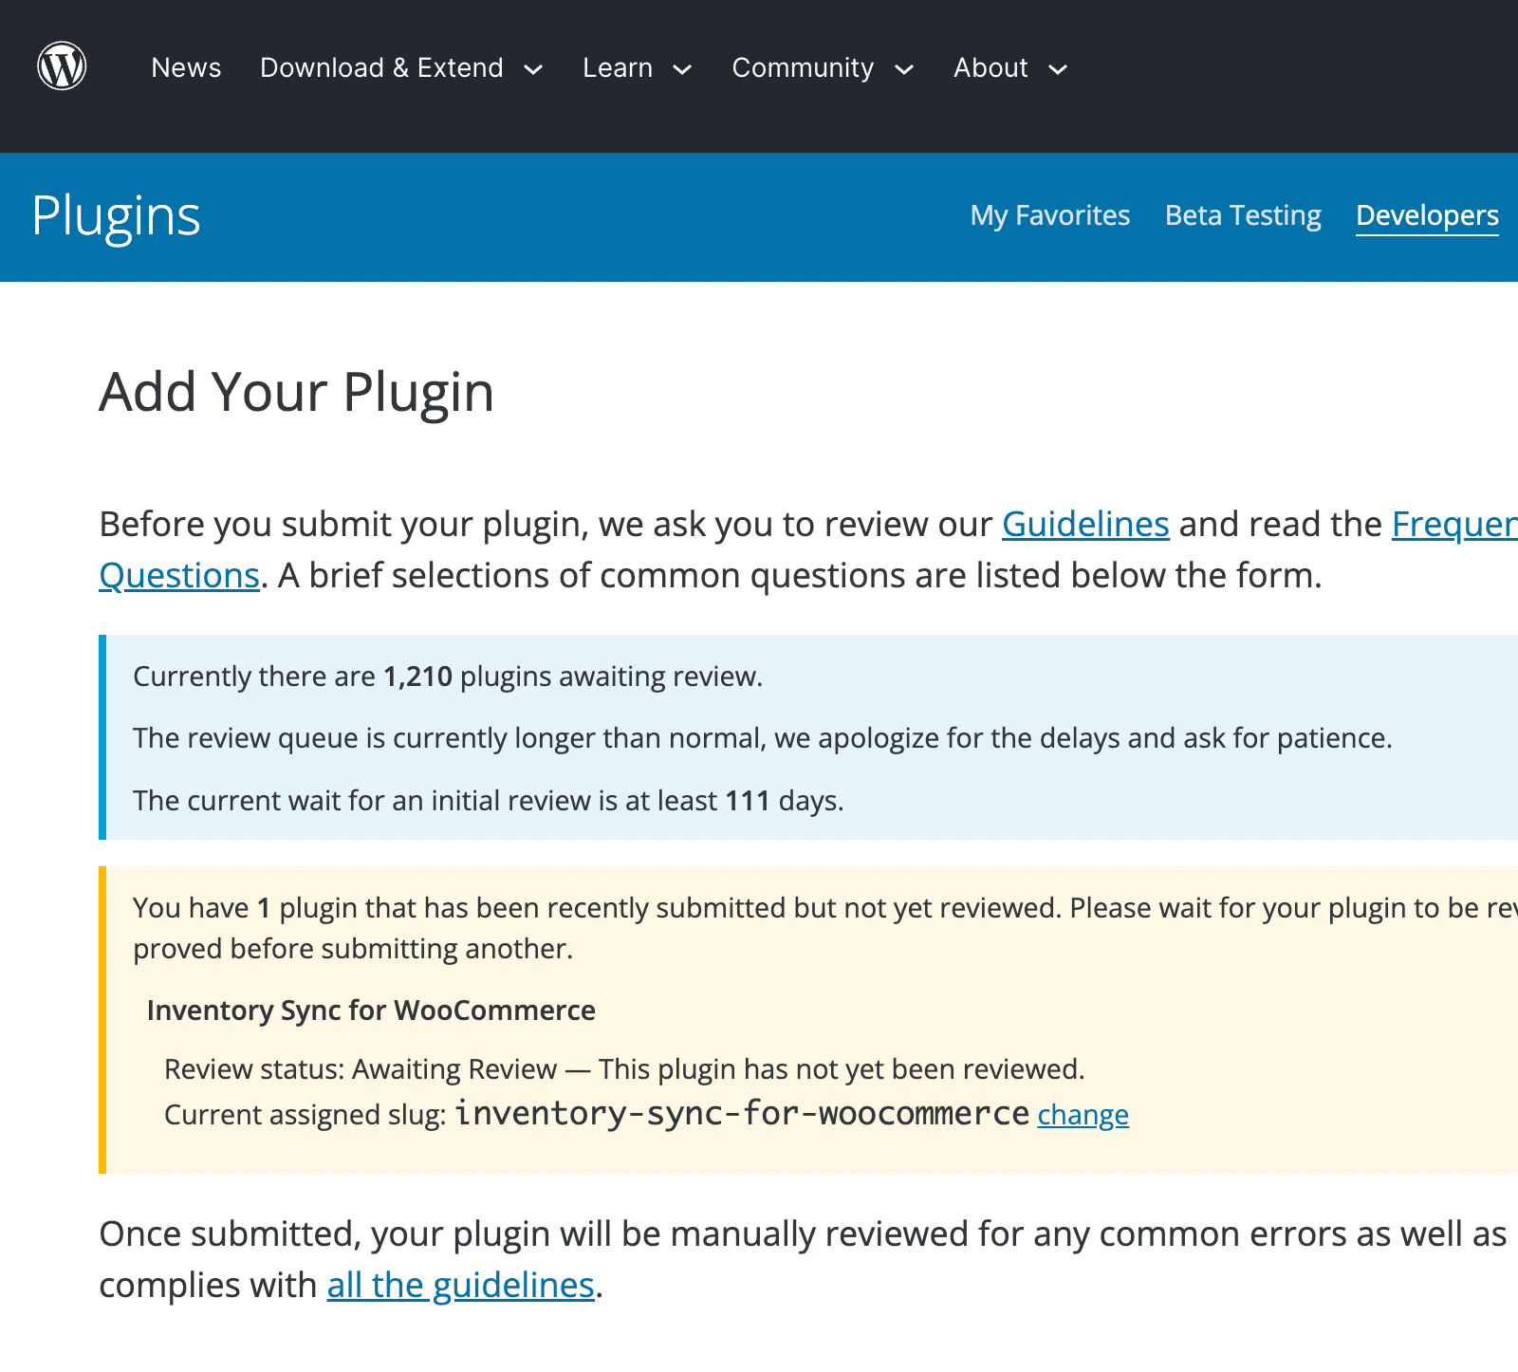Click the review queue longer than normal notice
The image size is (1518, 1372).
click(x=763, y=738)
